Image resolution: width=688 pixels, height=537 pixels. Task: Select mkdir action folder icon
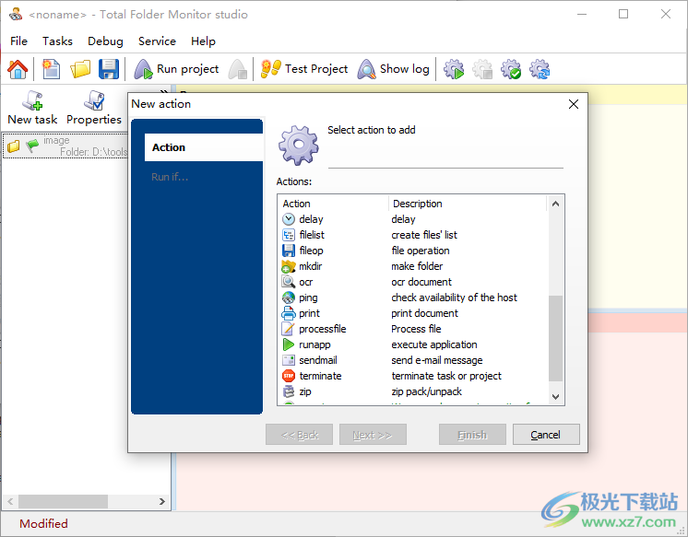pyautogui.click(x=289, y=266)
